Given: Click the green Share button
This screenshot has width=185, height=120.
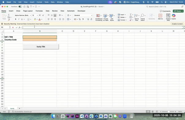Looking at the screenshot, I should pos(178,11).
